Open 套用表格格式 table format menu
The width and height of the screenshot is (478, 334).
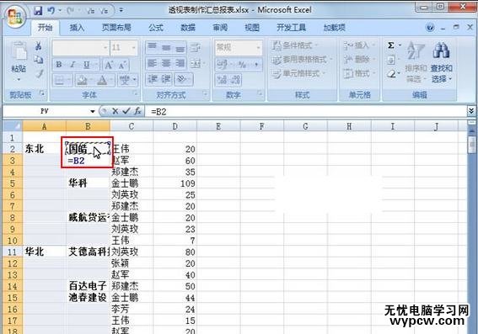click(302, 60)
